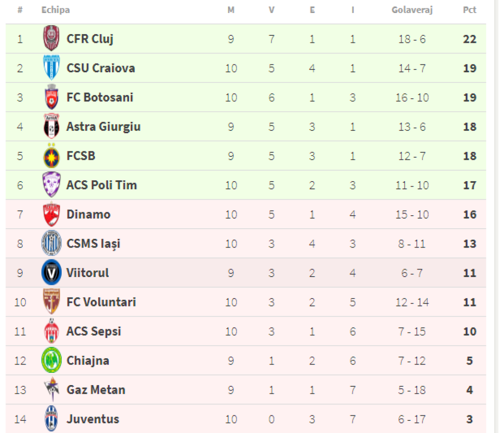Image resolution: width=504 pixels, height=433 pixels.
Task: Click the Viitorul round black logo
Action: [52, 273]
